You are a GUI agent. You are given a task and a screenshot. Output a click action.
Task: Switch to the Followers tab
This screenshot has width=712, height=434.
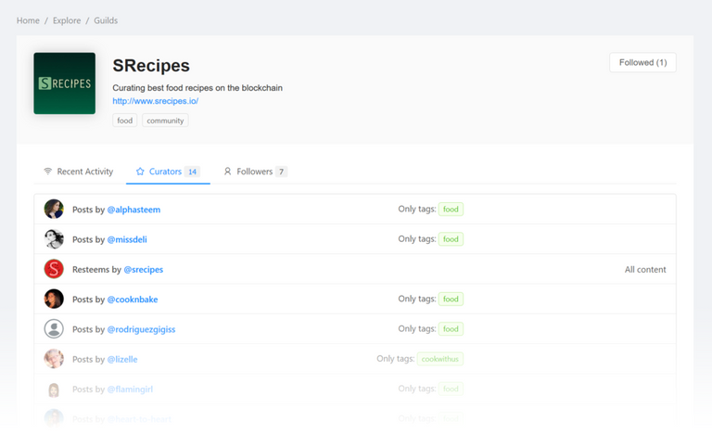(255, 172)
